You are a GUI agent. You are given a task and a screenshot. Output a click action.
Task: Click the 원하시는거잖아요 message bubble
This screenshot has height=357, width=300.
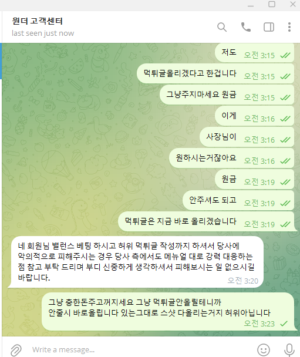coord(231,158)
